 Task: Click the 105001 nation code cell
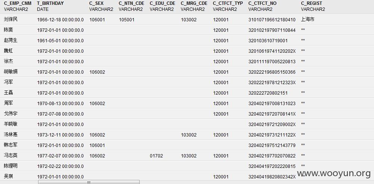coord(127,20)
